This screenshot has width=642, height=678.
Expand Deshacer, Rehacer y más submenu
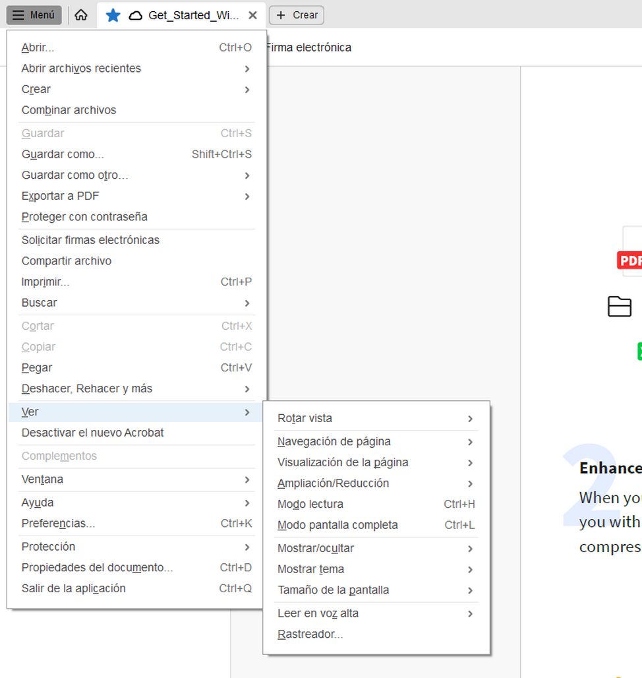(x=136, y=388)
